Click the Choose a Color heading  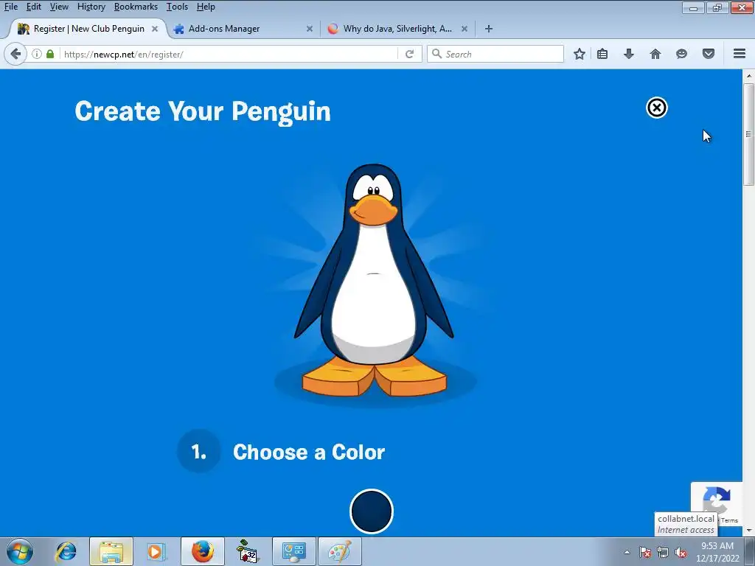309,452
